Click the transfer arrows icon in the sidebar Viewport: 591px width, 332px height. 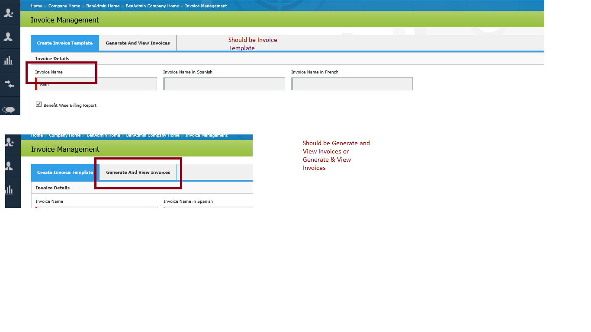coord(9,84)
